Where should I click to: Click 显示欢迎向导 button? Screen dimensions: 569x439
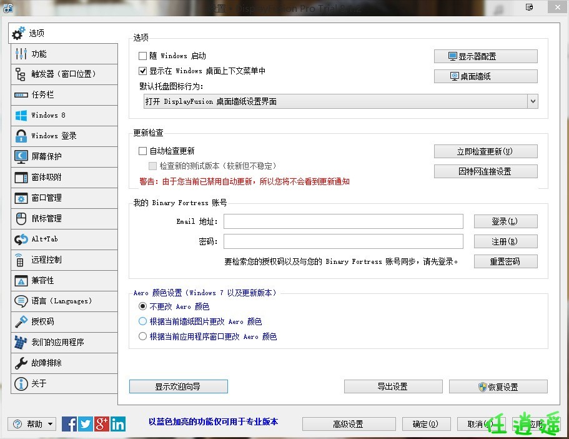pos(179,386)
